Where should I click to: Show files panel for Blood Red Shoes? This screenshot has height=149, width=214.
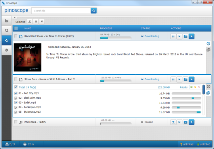(208, 50)
